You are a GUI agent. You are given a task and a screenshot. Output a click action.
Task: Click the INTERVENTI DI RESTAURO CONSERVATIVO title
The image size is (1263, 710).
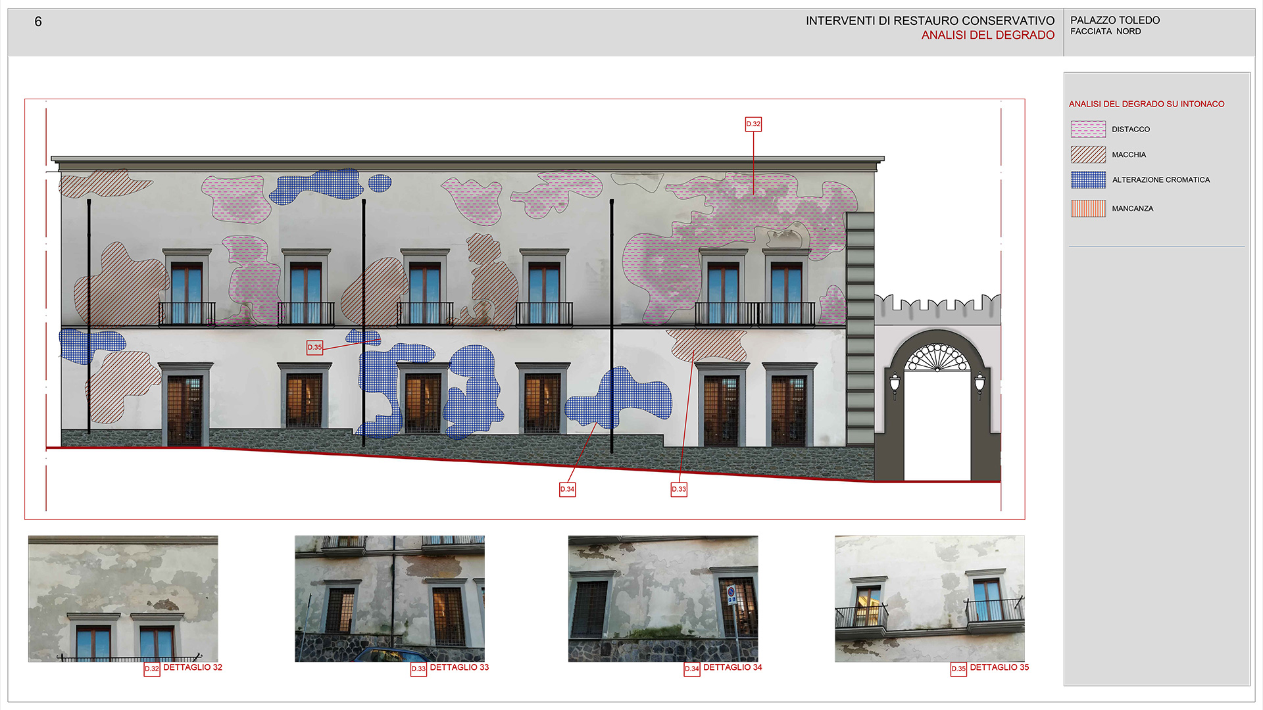(930, 21)
